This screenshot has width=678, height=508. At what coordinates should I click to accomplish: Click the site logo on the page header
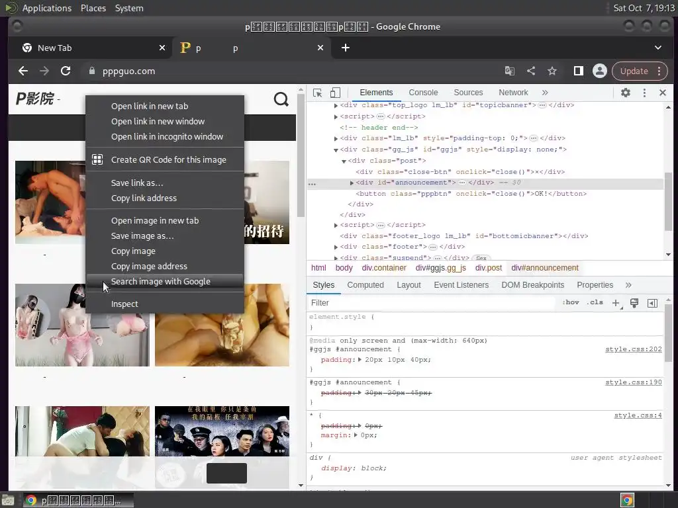[x=35, y=99]
